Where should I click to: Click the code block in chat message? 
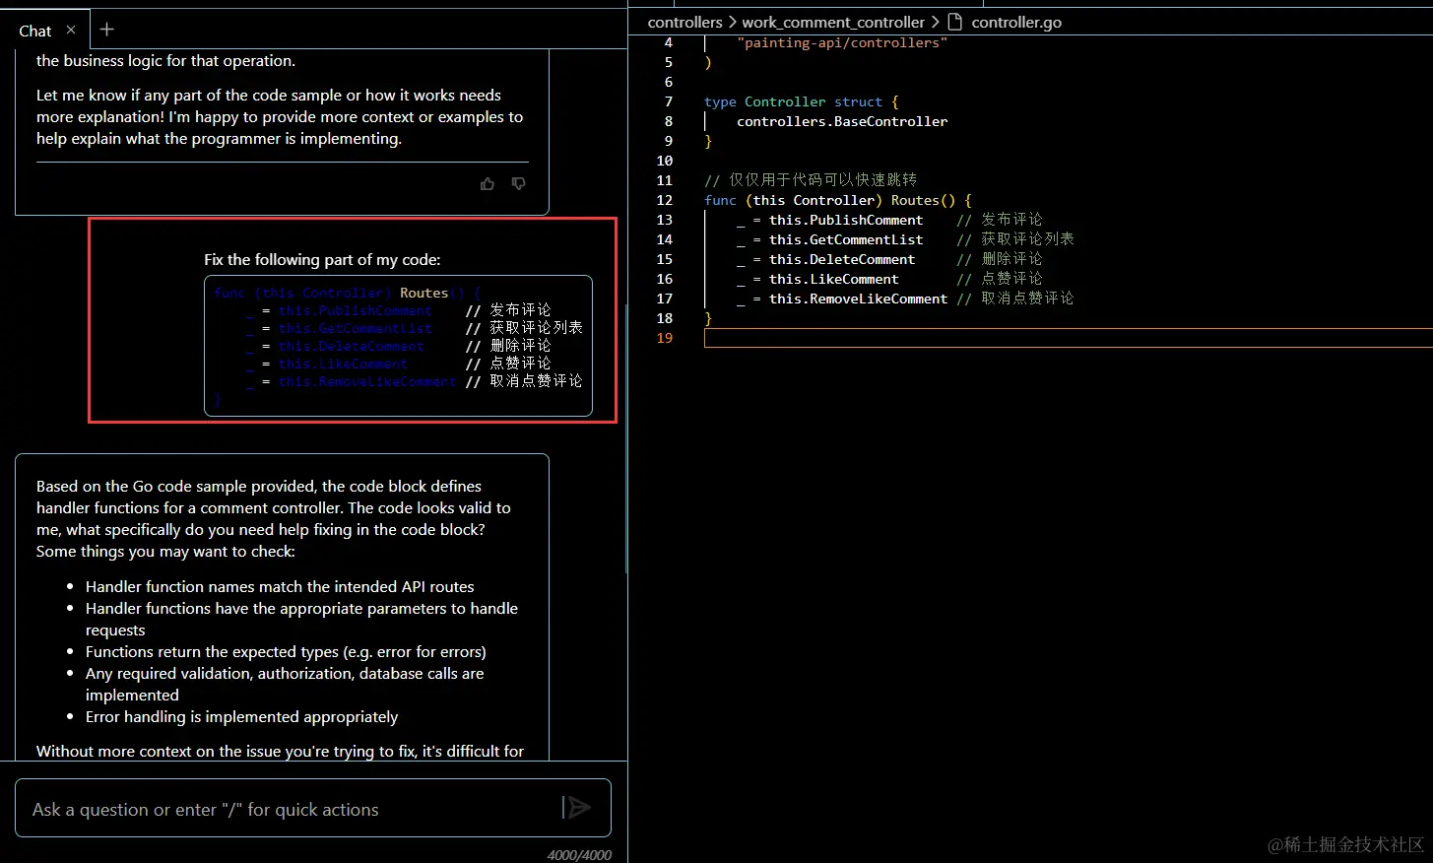coord(398,346)
